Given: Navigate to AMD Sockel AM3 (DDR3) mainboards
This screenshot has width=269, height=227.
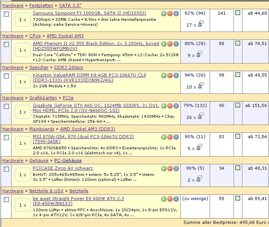Looking at the screenshot, I should 87,129.
